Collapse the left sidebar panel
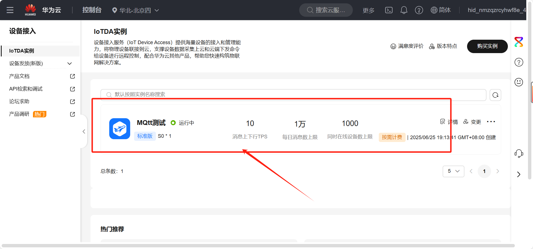Screen dimensions: 533x249 click(84, 131)
